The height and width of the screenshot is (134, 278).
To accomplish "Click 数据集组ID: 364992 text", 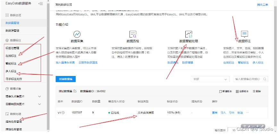I will click(x=93, y=91).
